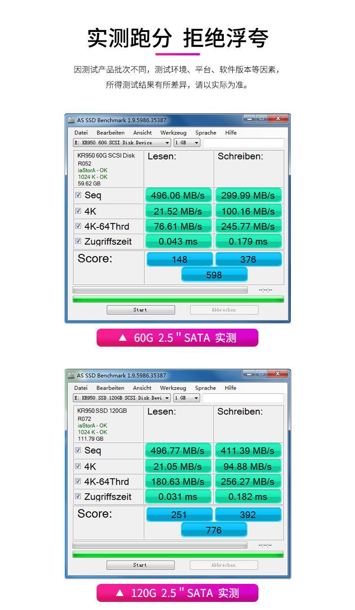Click total score 598 bar

coord(214,275)
